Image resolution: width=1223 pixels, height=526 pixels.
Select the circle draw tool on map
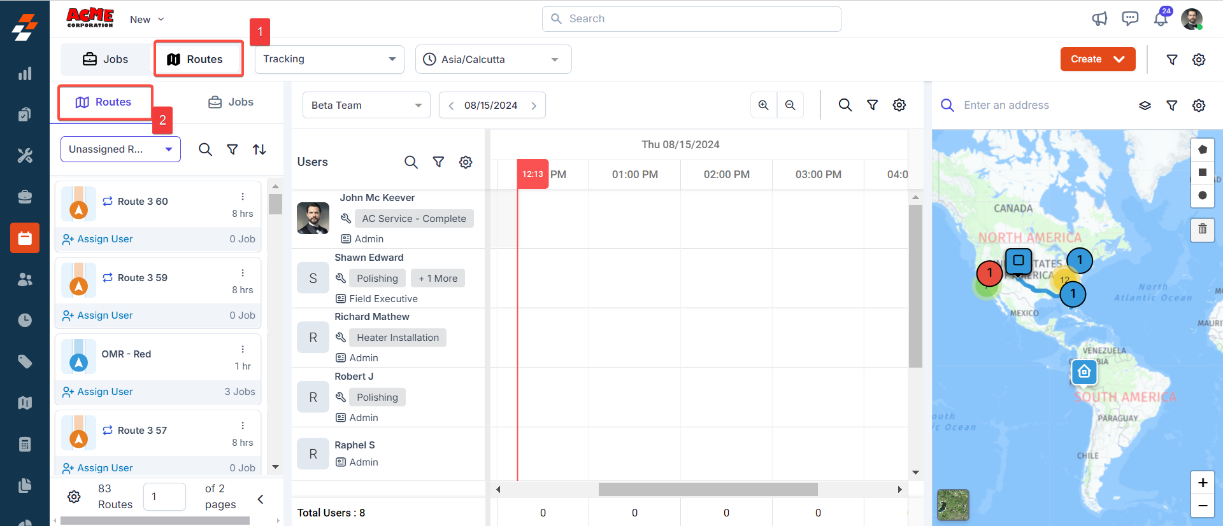click(x=1202, y=195)
